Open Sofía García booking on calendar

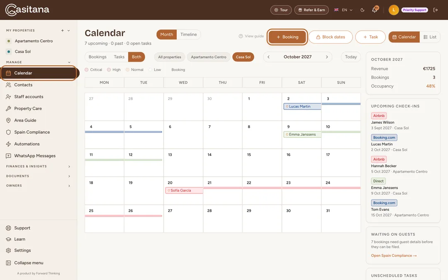point(184,190)
